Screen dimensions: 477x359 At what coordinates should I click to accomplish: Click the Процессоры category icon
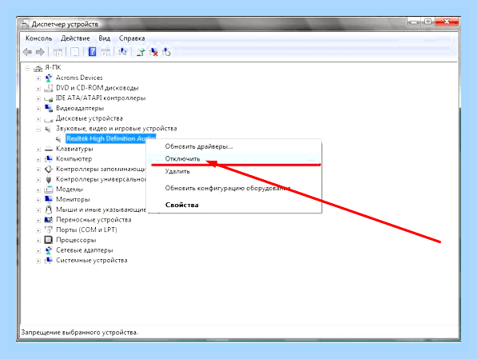click(49, 240)
